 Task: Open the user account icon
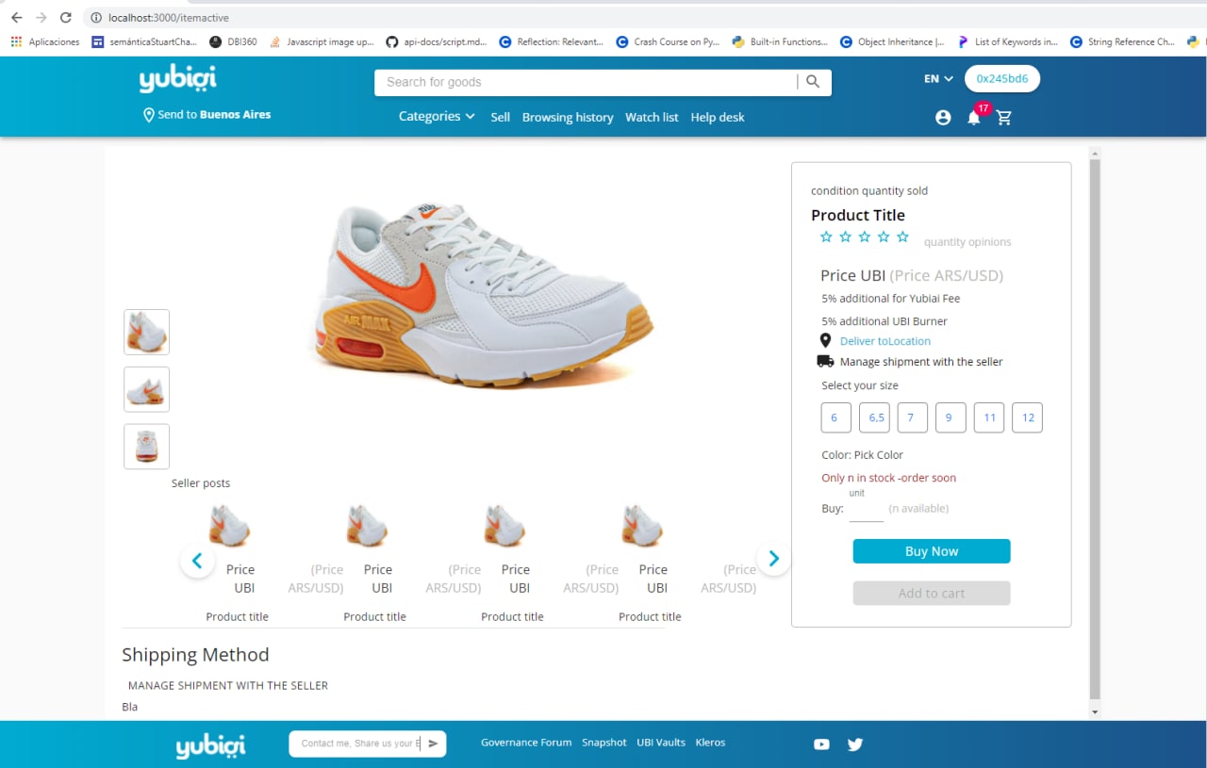click(943, 118)
